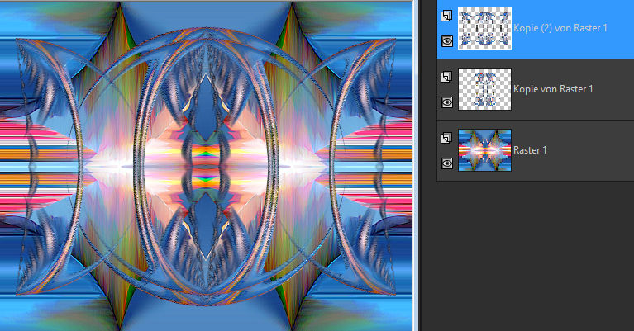Click the layer name Kopie von Raster 1
The width and height of the screenshot is (634, 331).
click(553, 89)
